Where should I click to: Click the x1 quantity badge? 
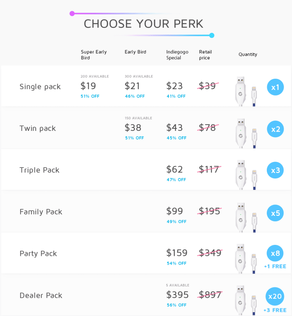(x=275, y=87)
